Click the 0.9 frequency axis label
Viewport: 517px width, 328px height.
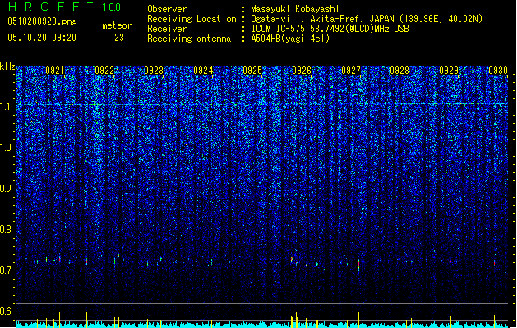pos(7,189)
